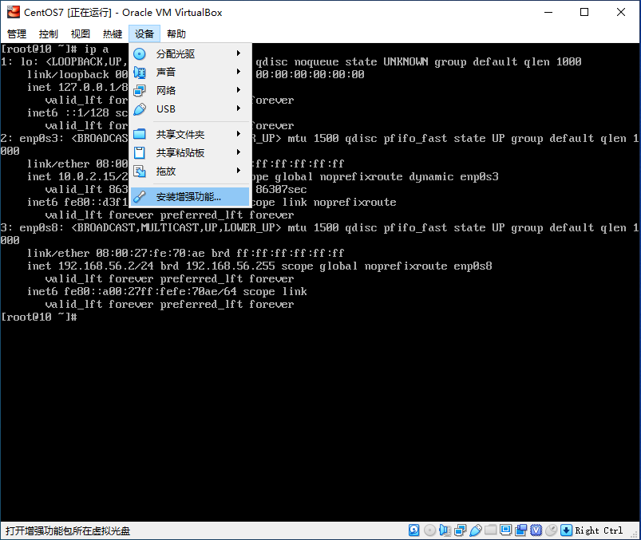
Task: Click the clipboard icon beside 共享粘贴板
Action: [x=140, y=153]
